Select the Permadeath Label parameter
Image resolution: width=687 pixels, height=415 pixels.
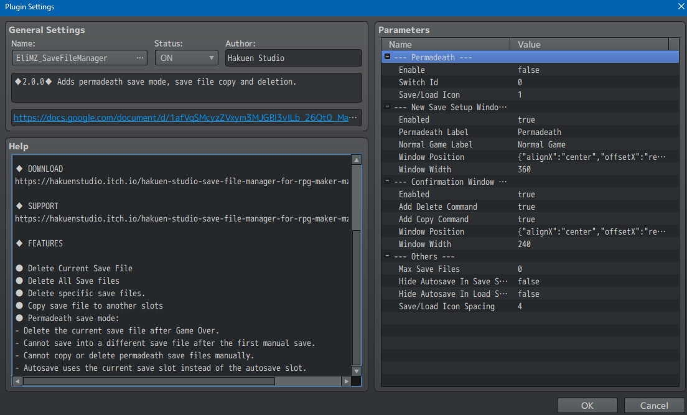coord(530,132)
